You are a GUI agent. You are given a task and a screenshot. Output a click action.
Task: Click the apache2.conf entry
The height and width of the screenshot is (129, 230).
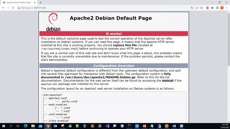click(57, 98)
